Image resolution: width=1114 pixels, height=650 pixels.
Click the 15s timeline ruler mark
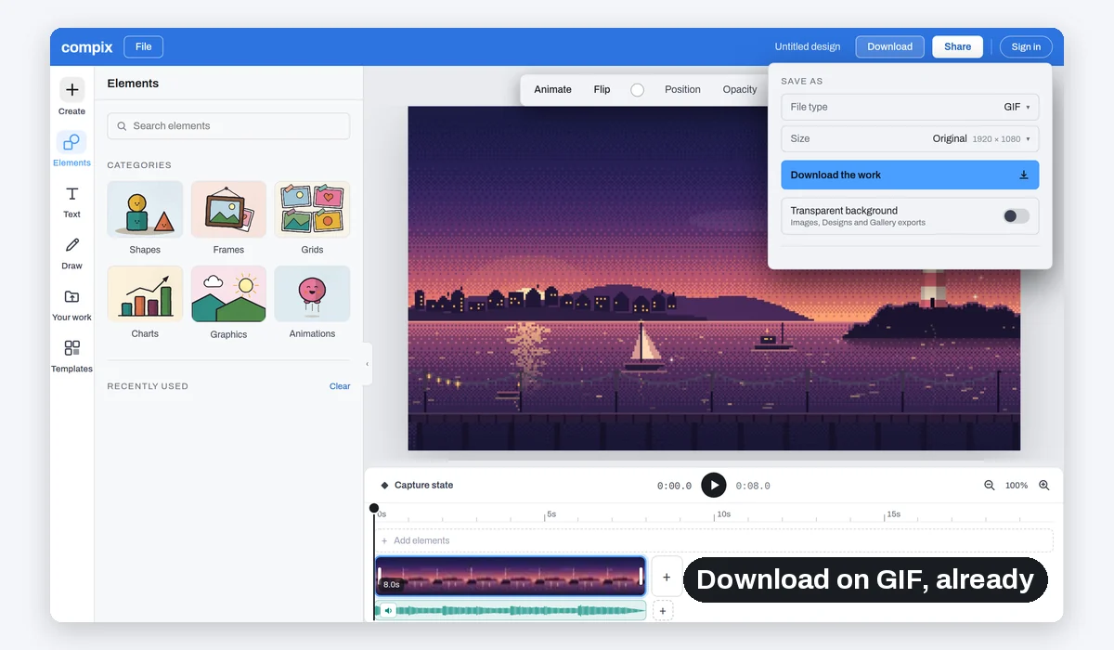(893, 513)
